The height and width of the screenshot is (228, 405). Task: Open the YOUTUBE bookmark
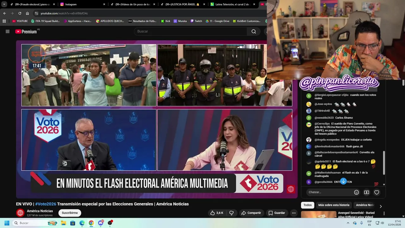pyautogui.click(x=20, y=21)
